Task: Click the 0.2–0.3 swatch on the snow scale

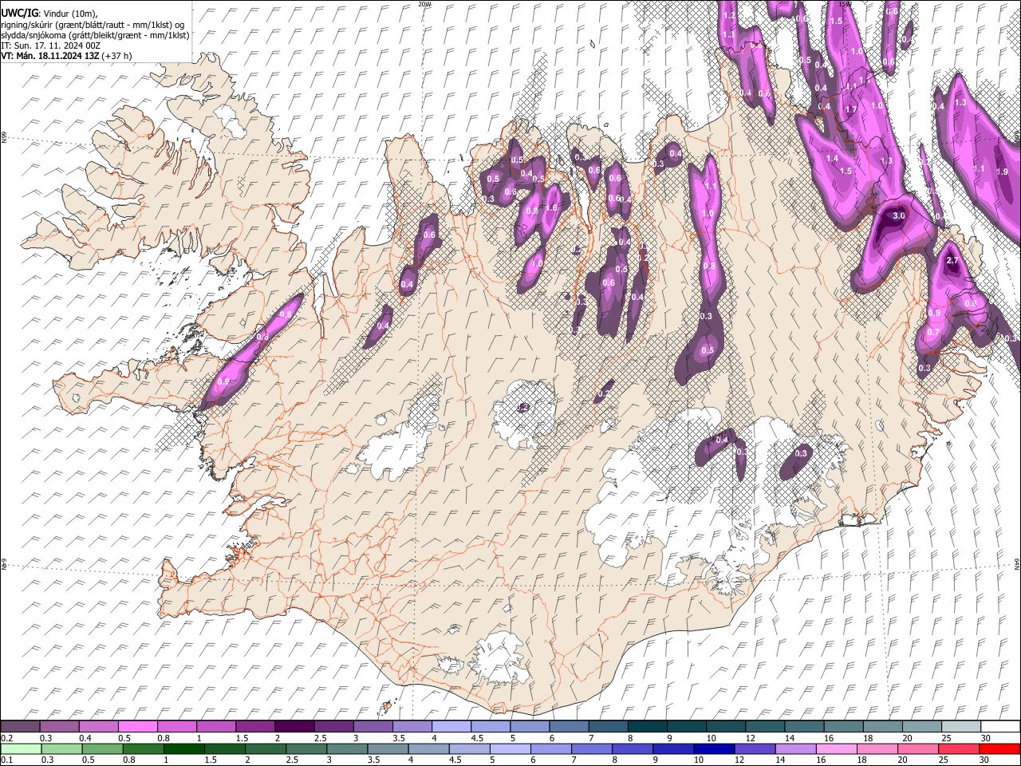Action: pyautogui.click(x=21, y=726)
